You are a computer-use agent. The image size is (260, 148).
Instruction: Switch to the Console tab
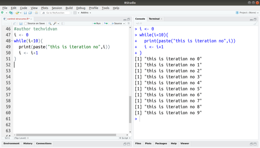[x=140, y=19]
